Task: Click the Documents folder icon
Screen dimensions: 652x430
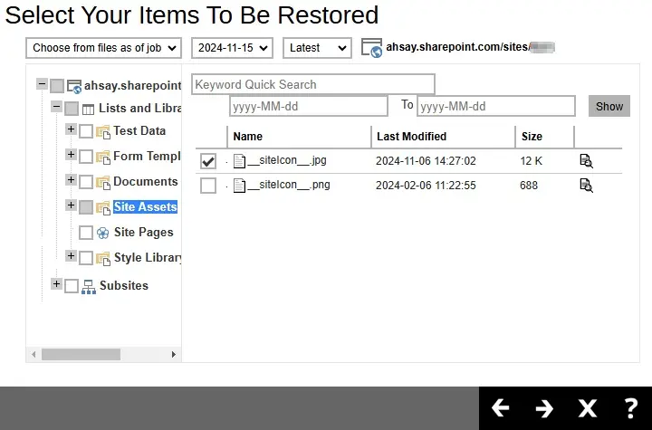Action: pos(102,183)
